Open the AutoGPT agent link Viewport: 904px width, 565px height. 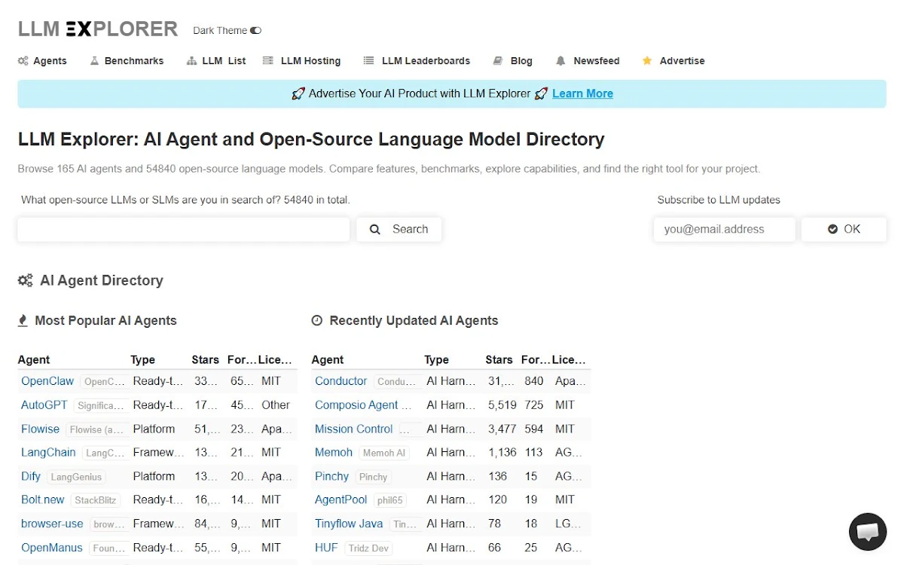click(44, 405)
